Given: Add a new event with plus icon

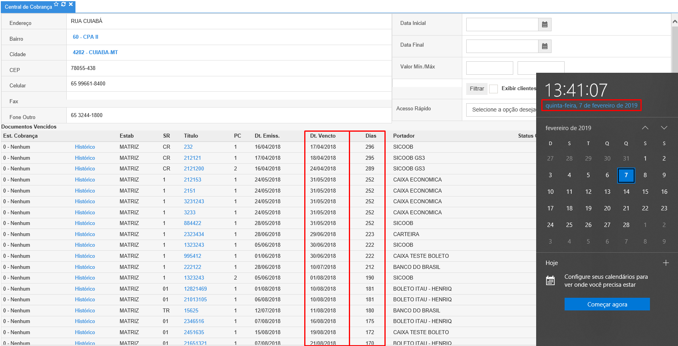Looking at the screenshot, I should (666, 263).
